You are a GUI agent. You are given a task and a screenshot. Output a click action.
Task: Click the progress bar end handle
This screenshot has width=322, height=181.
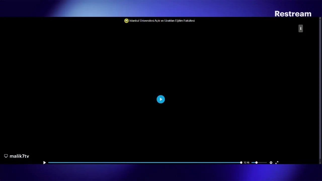241,163
